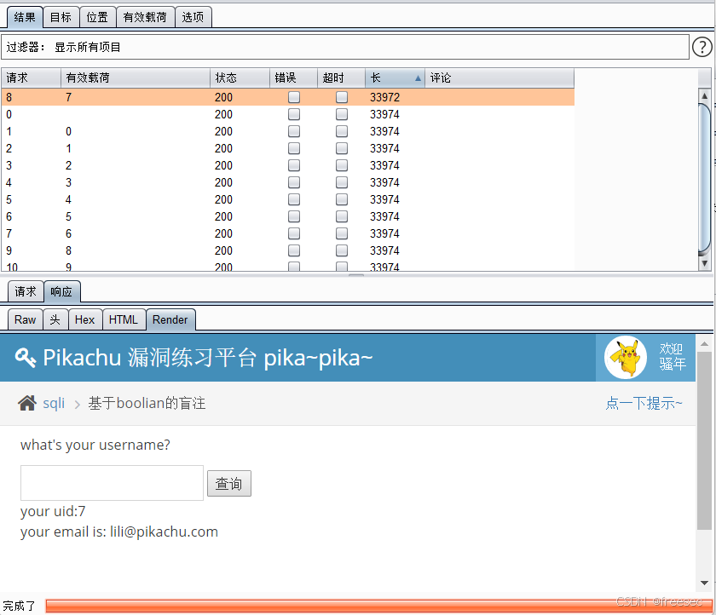Show the Raw response view

(25, 319)
